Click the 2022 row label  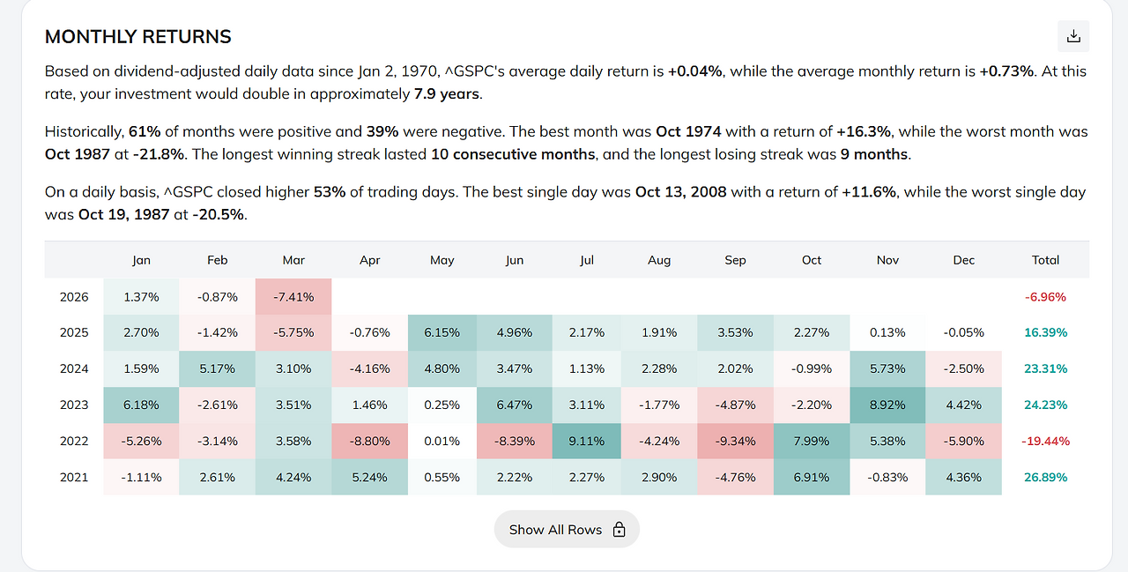pyautogui.click(x=74, y=441)
